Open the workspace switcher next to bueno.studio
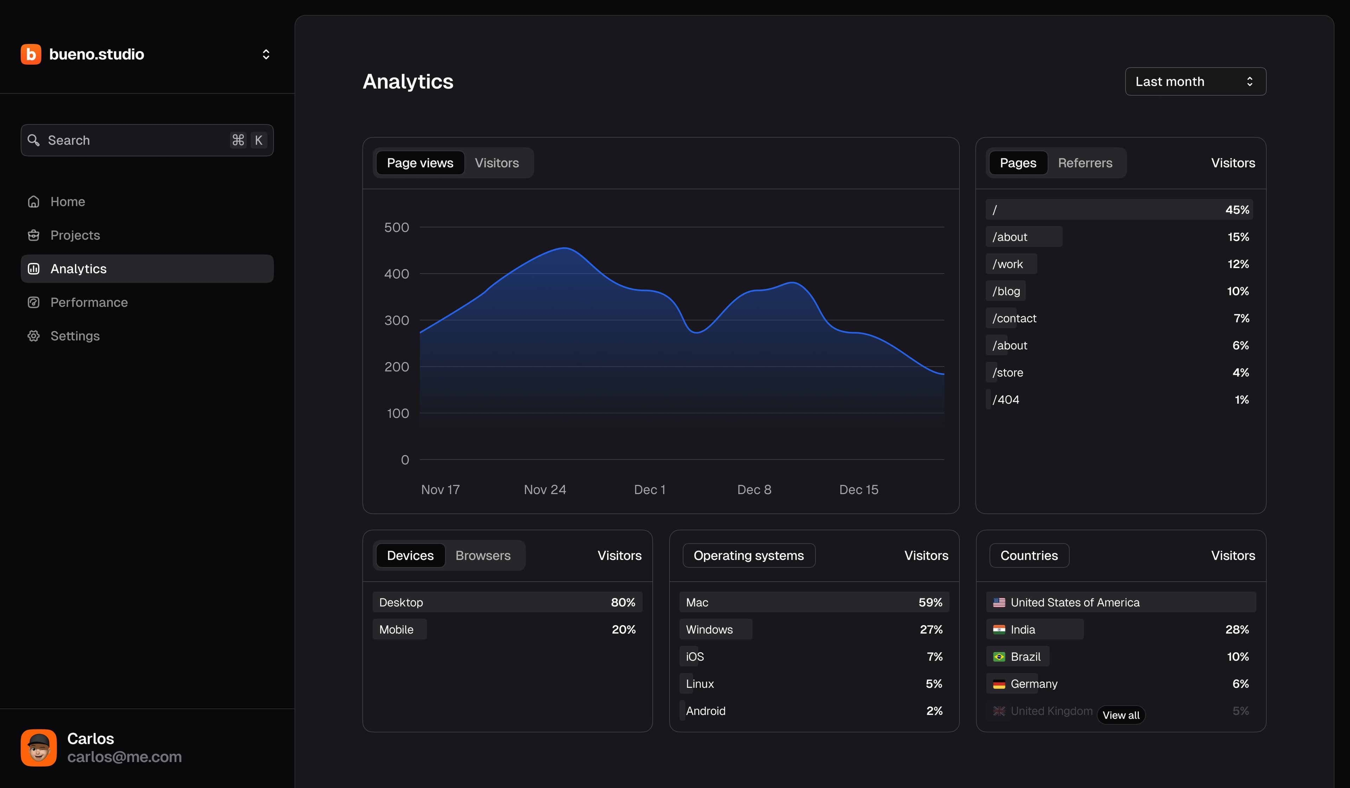Image resolution: width=1350 pixels, height=788 pixels. pyautogui.click(x=266, y=54)
